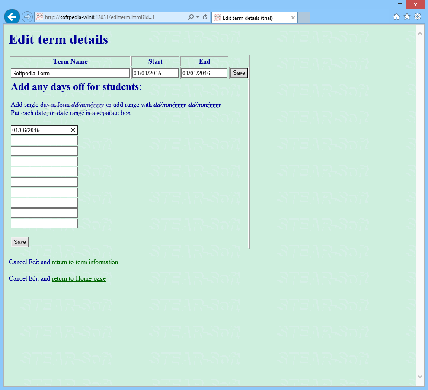Click the fifth day-off input box
Screen dimensions: 428x390
tap(44, 172)
